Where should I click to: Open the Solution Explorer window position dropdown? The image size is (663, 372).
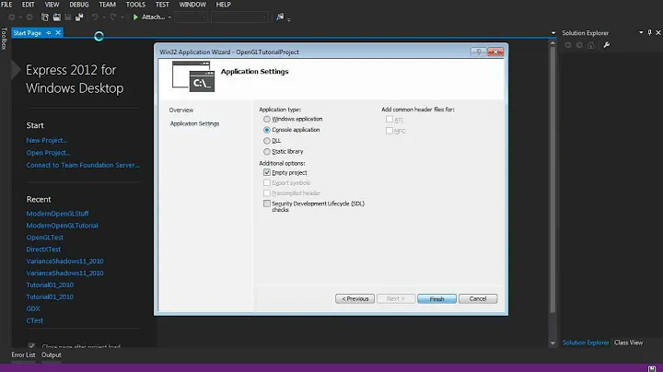pyautogui.click(x=641, y=32)
